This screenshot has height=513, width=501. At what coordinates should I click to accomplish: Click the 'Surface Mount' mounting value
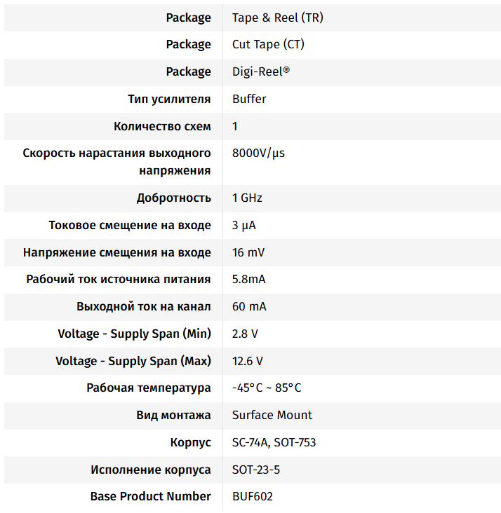point(272,415)
